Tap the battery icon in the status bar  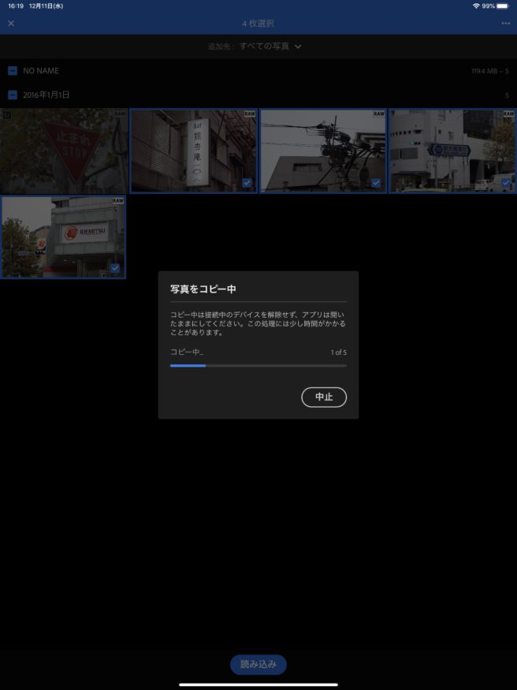click(x=502, y=6)
